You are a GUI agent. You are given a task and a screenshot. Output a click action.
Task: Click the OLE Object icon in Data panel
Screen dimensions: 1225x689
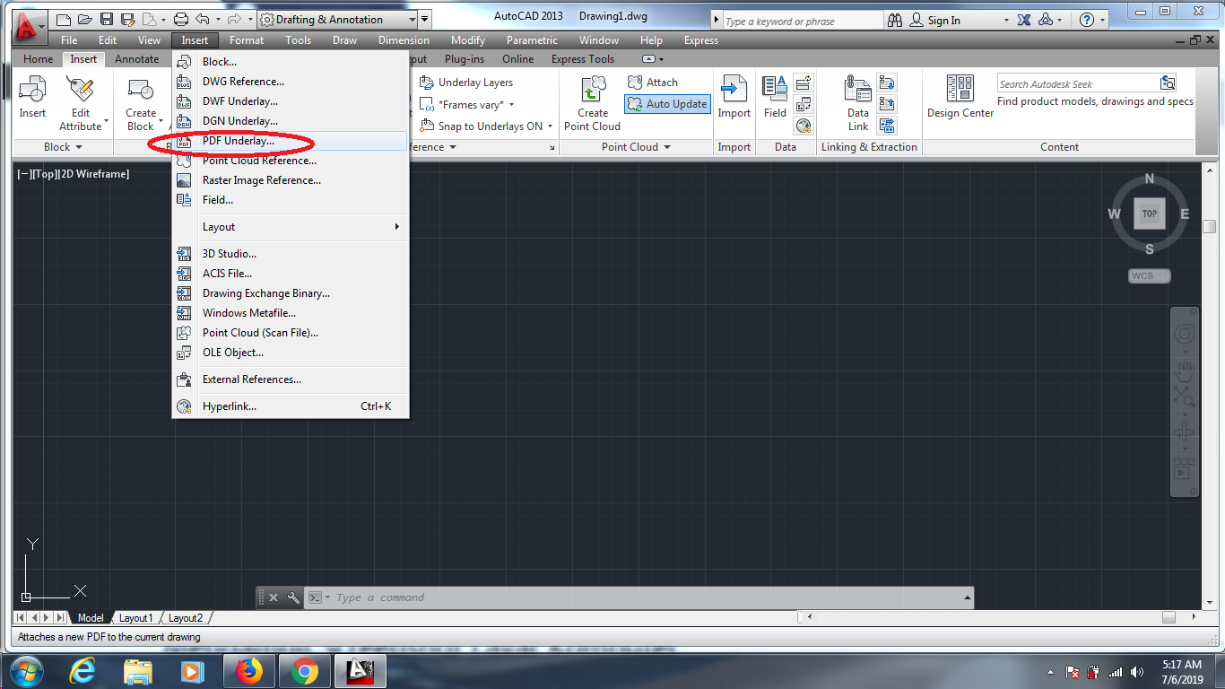point(804,104)
